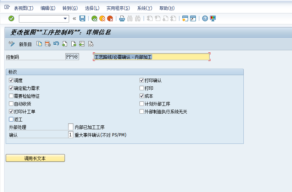Check the 外部制造执行系统无关 checkbox
Image resolution: width=292 pixels, height=192 pixels.
click(x=142, y=112)
